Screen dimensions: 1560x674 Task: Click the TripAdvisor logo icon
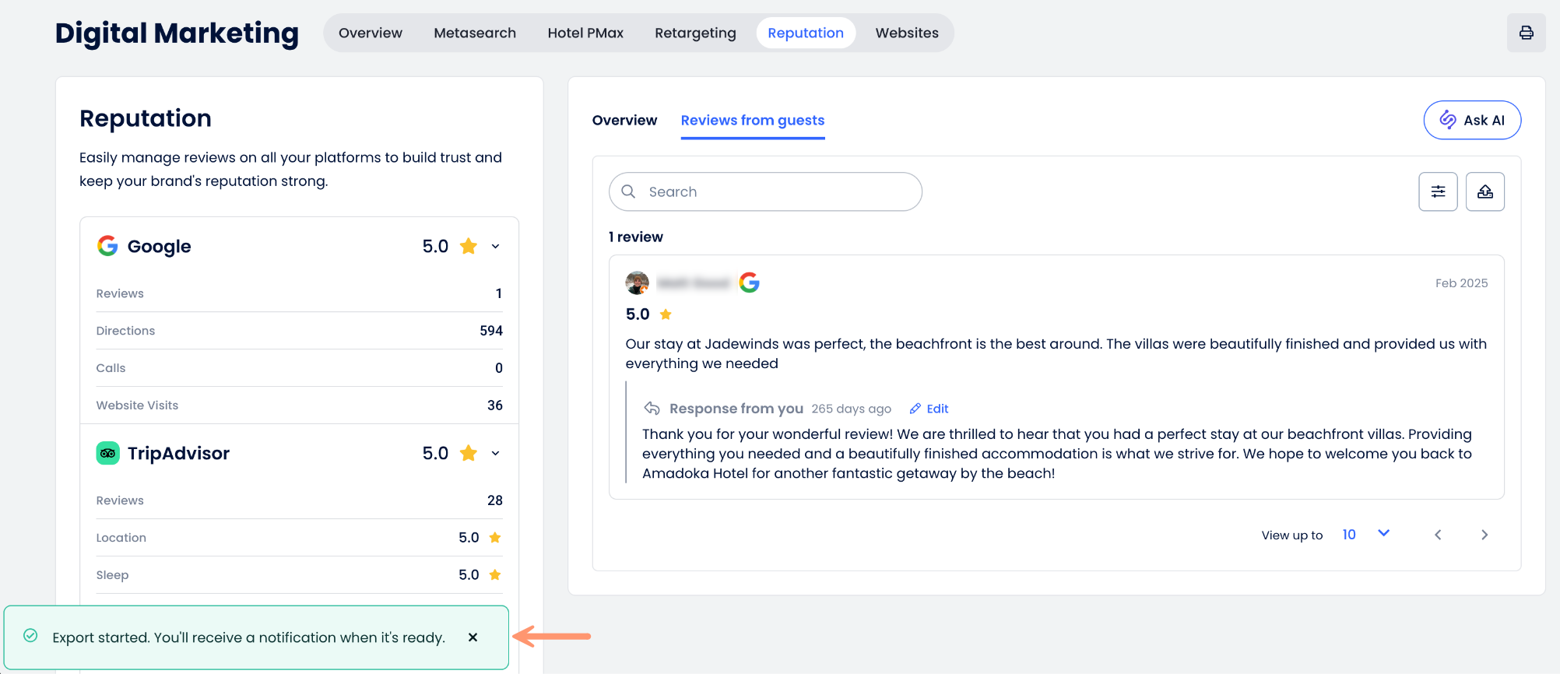[107, 453]
